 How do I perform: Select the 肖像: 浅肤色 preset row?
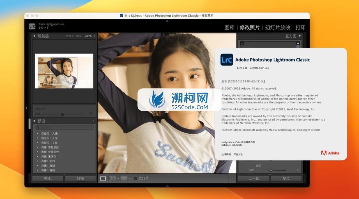click(x=65, y=156)
